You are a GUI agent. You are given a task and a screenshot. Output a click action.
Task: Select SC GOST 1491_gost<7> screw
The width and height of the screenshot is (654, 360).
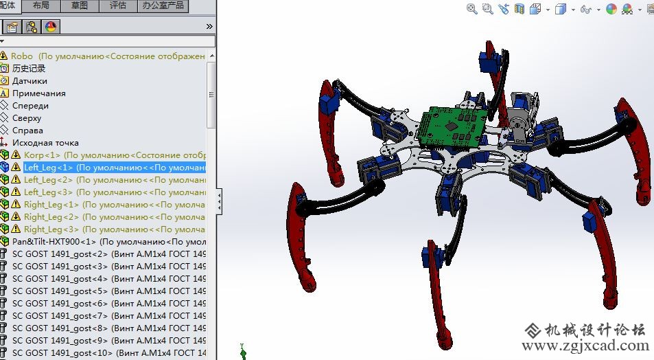108,316
